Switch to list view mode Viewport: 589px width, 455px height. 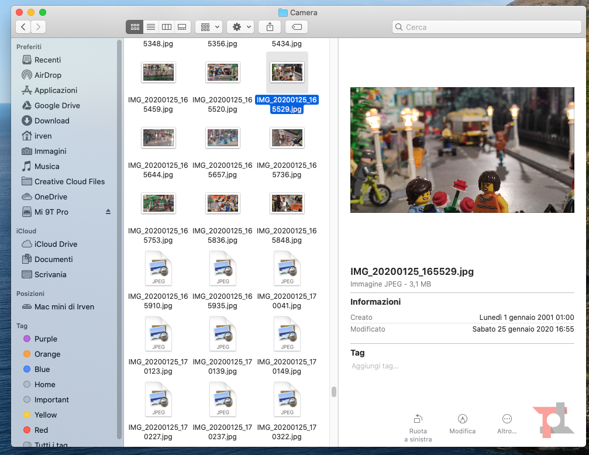tap(151, 27)
